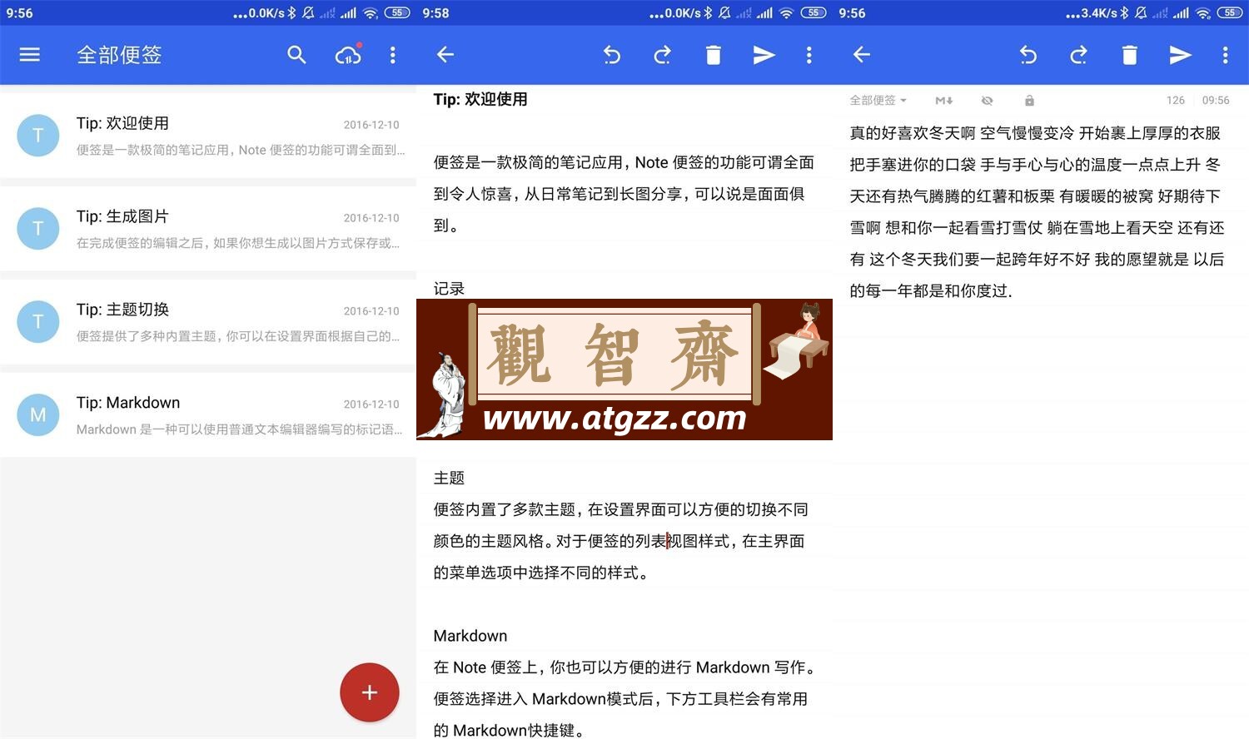Screen dimensions: 1249x739
Task: Go back from the Tip: 欢迎使用 editor screen
Action: 445,55
